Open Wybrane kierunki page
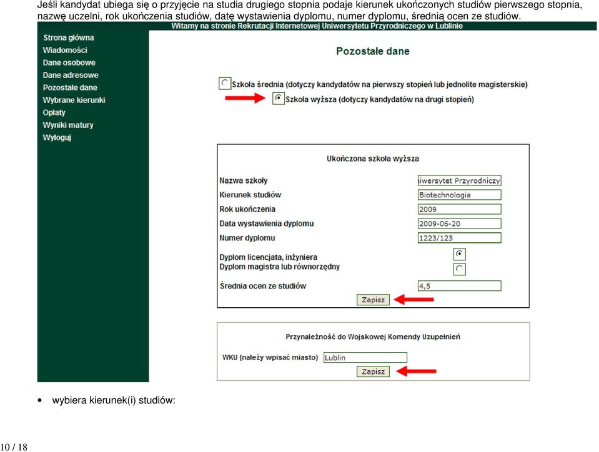 click(74, 100)
